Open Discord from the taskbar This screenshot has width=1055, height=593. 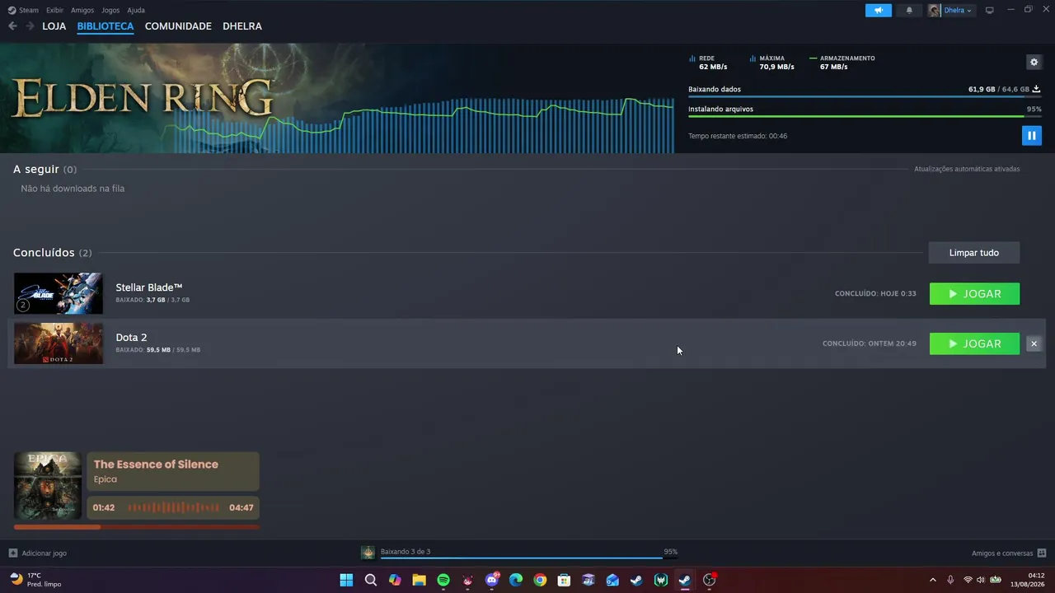pyautogui.click(x=492, y=580)
